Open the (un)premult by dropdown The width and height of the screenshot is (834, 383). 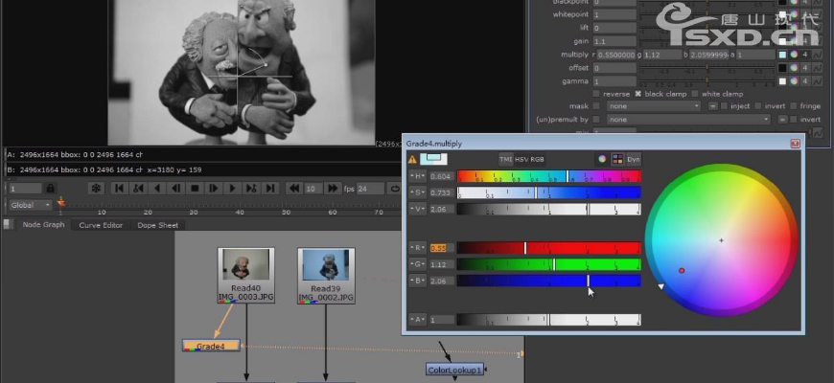pos(688,120)
